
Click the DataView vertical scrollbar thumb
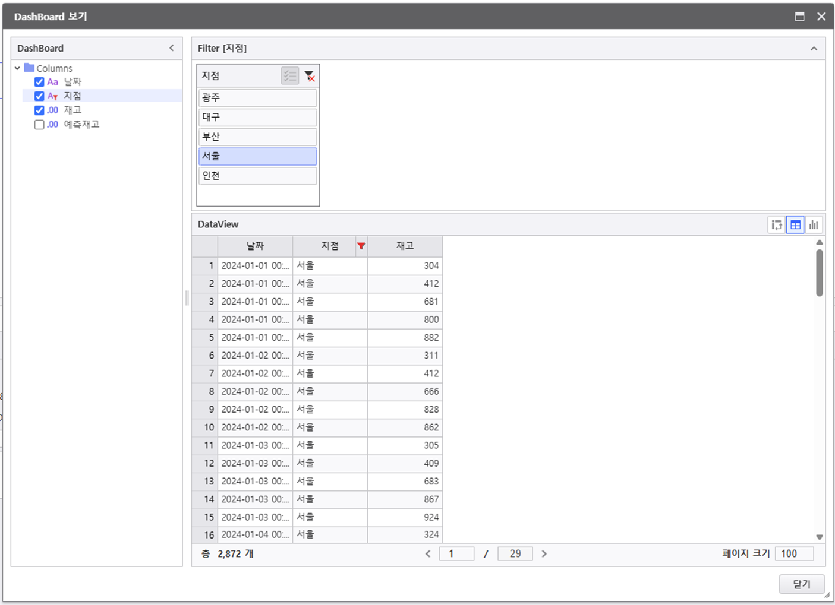820,273
